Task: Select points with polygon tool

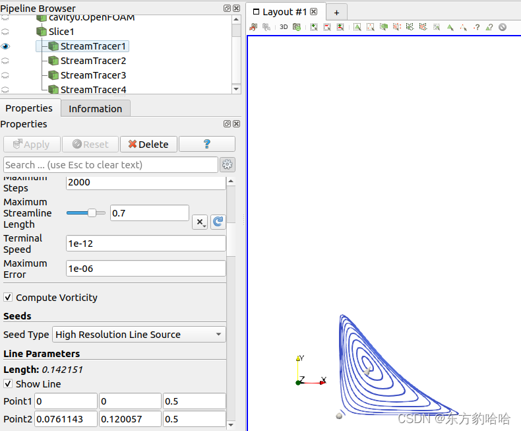Action: coord(423,27)
